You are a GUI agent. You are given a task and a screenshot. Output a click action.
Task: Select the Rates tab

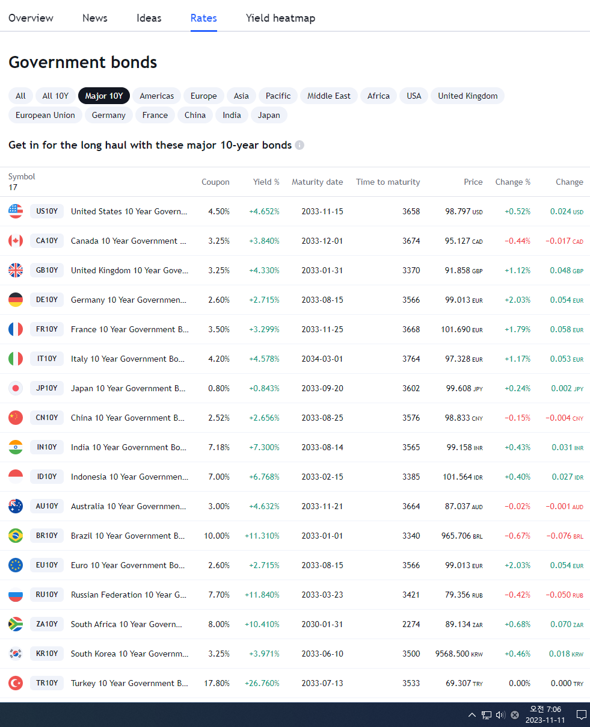tap(204, 18)
